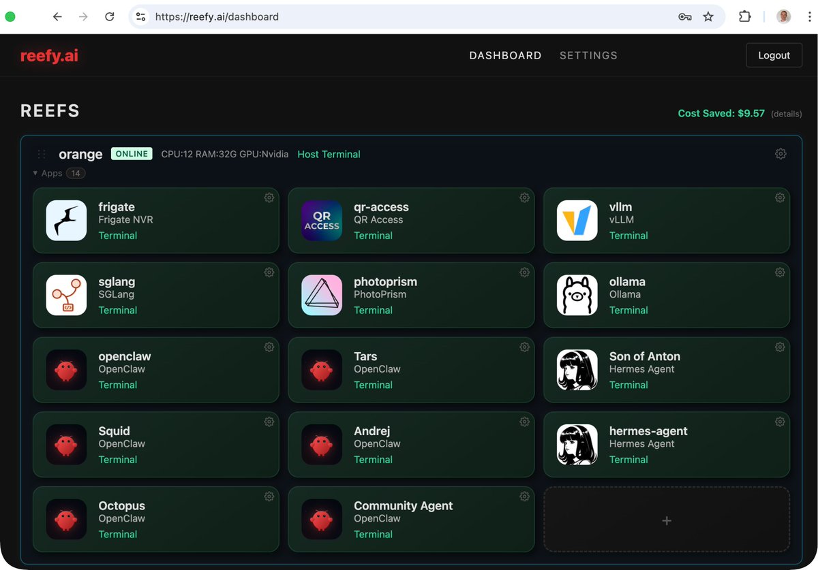This screenshot has width=818, height=570.
Task: Open the Settings tab
Action: click(x=588, y=56)
